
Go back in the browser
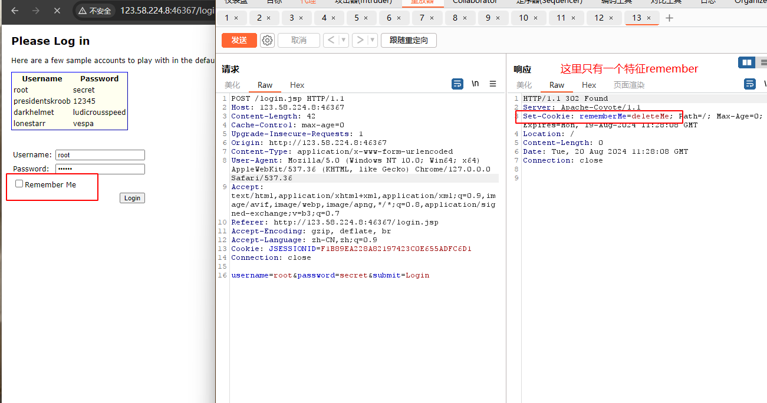15,11
